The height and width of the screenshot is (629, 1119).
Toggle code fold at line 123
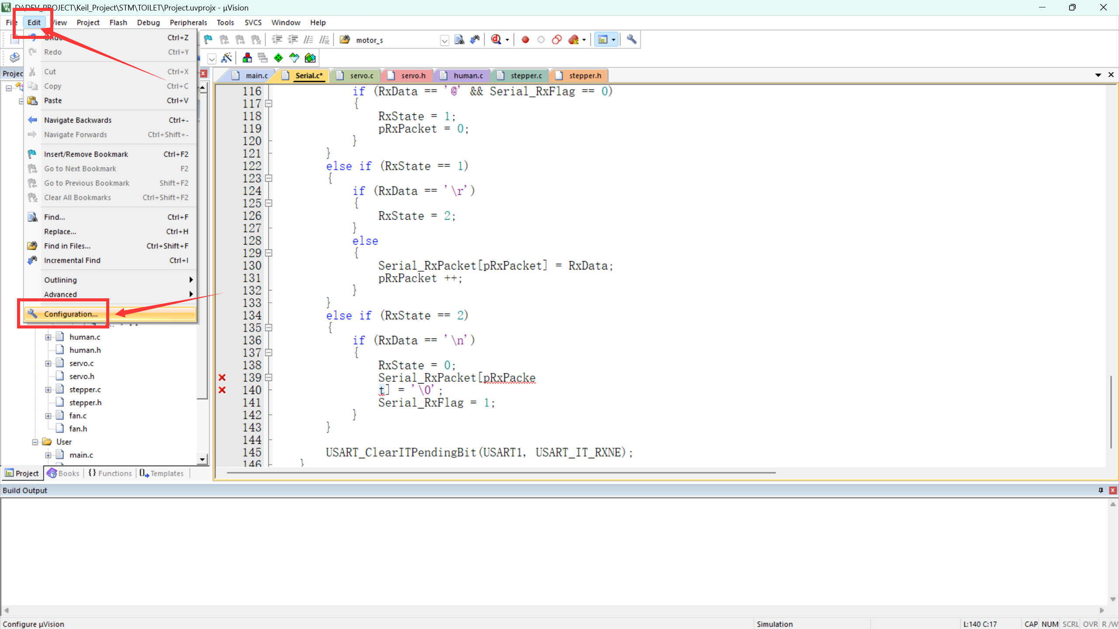click(269, 178)
